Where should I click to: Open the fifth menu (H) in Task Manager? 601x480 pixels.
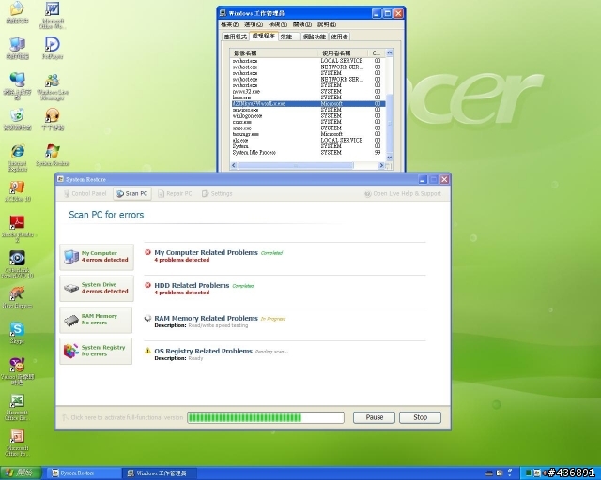(327, 24)
